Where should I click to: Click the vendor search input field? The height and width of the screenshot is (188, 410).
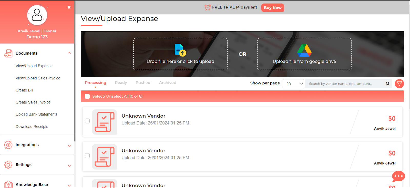tap(345, 84)
